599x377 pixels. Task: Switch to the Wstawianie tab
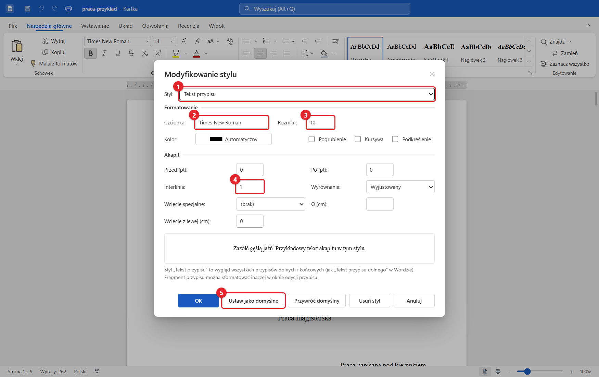[95, 26]
